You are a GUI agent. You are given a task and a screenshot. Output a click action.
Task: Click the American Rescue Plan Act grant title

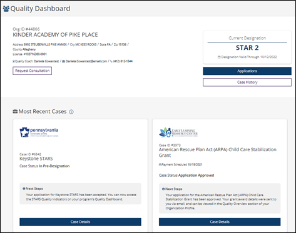pos(218,152)
